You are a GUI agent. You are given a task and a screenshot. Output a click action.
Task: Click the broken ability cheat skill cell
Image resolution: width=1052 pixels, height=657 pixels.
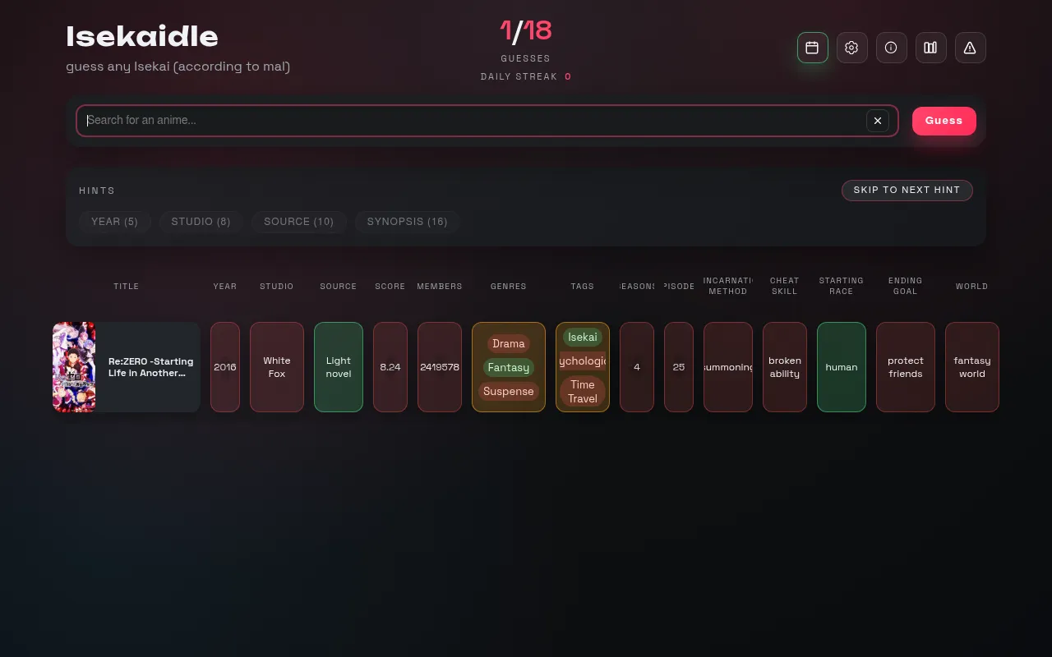coord(785,367)
